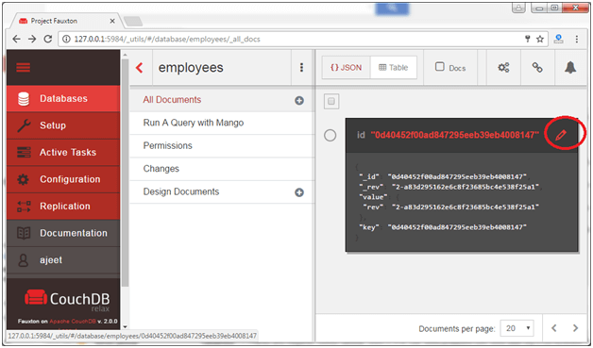Open the saved password key icon
This screenshot has height=348, width=593.
click(x=528, y=39)
